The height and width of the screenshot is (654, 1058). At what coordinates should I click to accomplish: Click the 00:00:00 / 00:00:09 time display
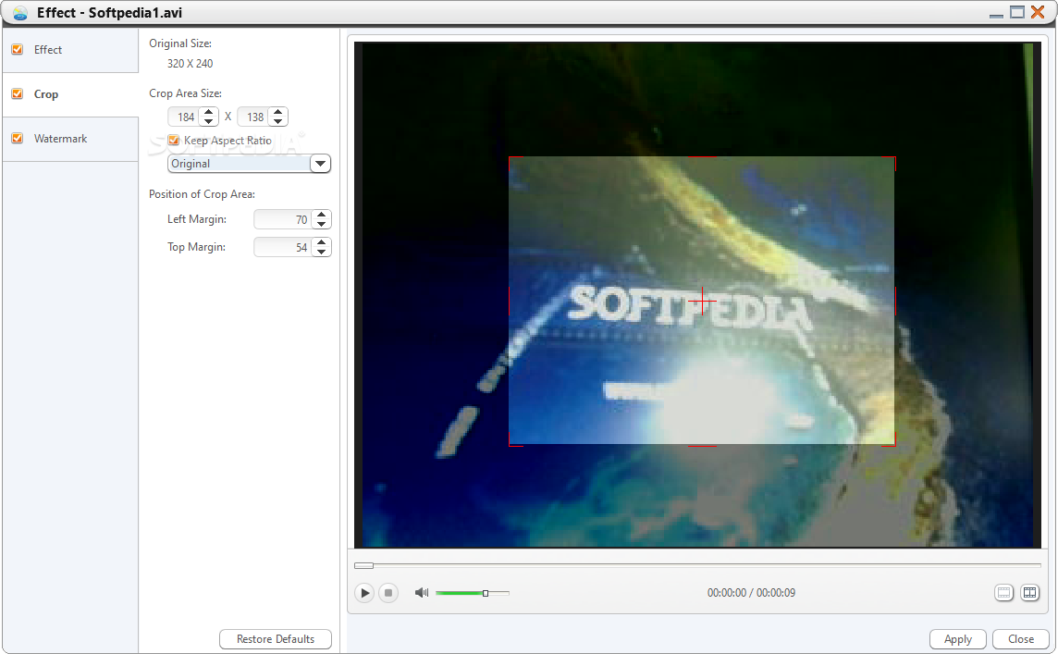coord(751,593)
